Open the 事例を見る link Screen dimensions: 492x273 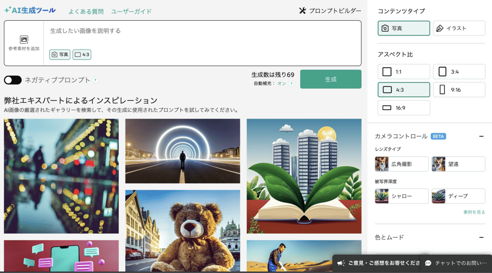click(x=474, y=212)
